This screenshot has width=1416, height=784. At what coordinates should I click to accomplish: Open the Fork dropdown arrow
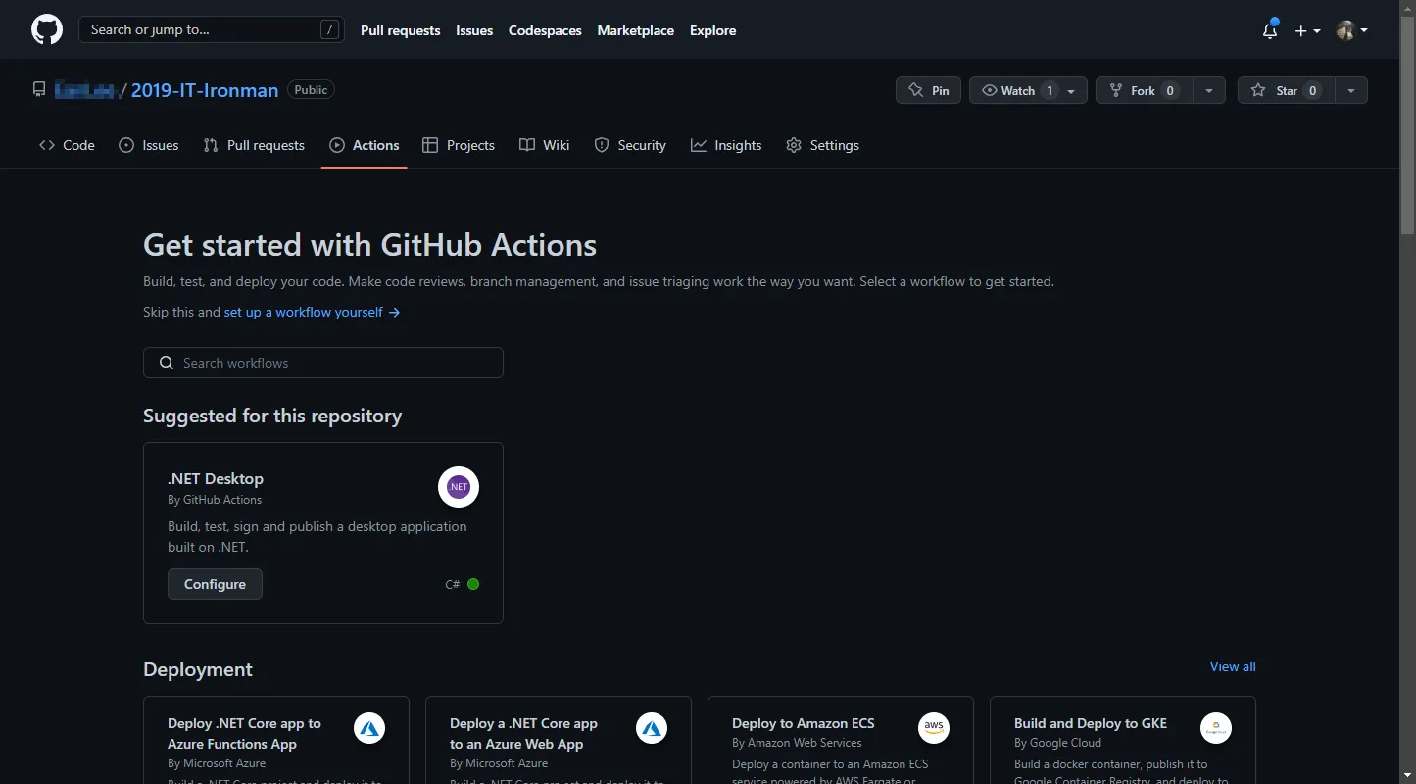pos(1208,90)
